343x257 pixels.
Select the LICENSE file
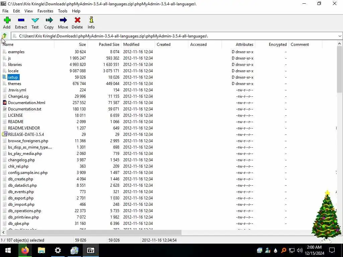point(15,115)
